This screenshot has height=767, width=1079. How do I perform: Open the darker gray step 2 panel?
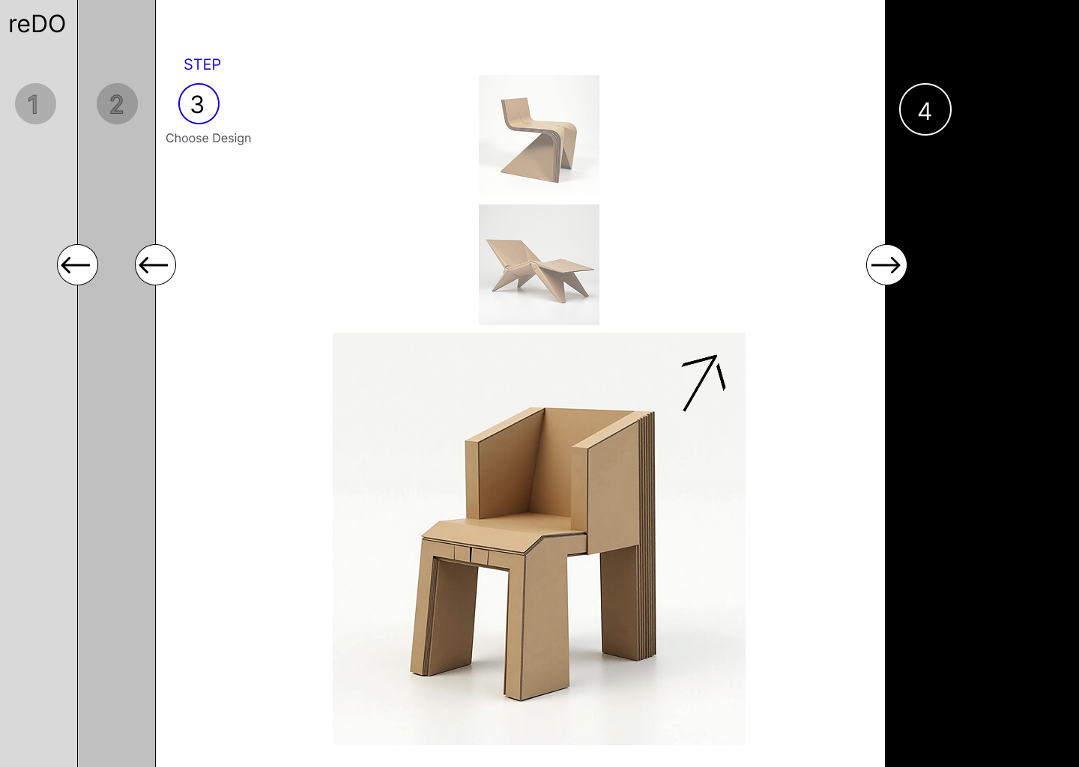tap(116, 449)
